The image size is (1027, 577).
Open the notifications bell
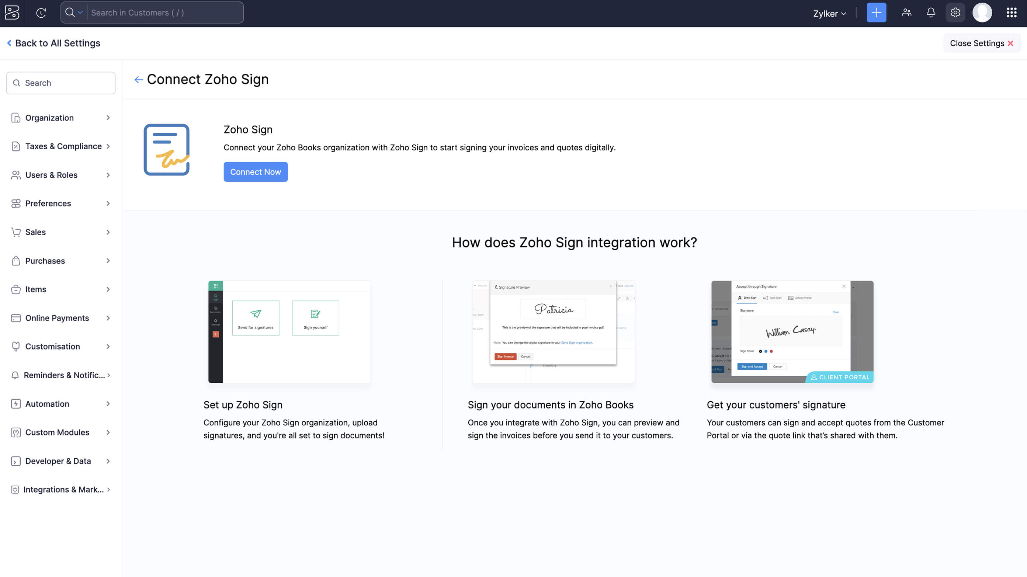[930, 13]
